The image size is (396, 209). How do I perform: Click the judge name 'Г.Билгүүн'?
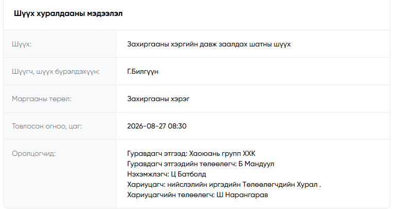143,72
